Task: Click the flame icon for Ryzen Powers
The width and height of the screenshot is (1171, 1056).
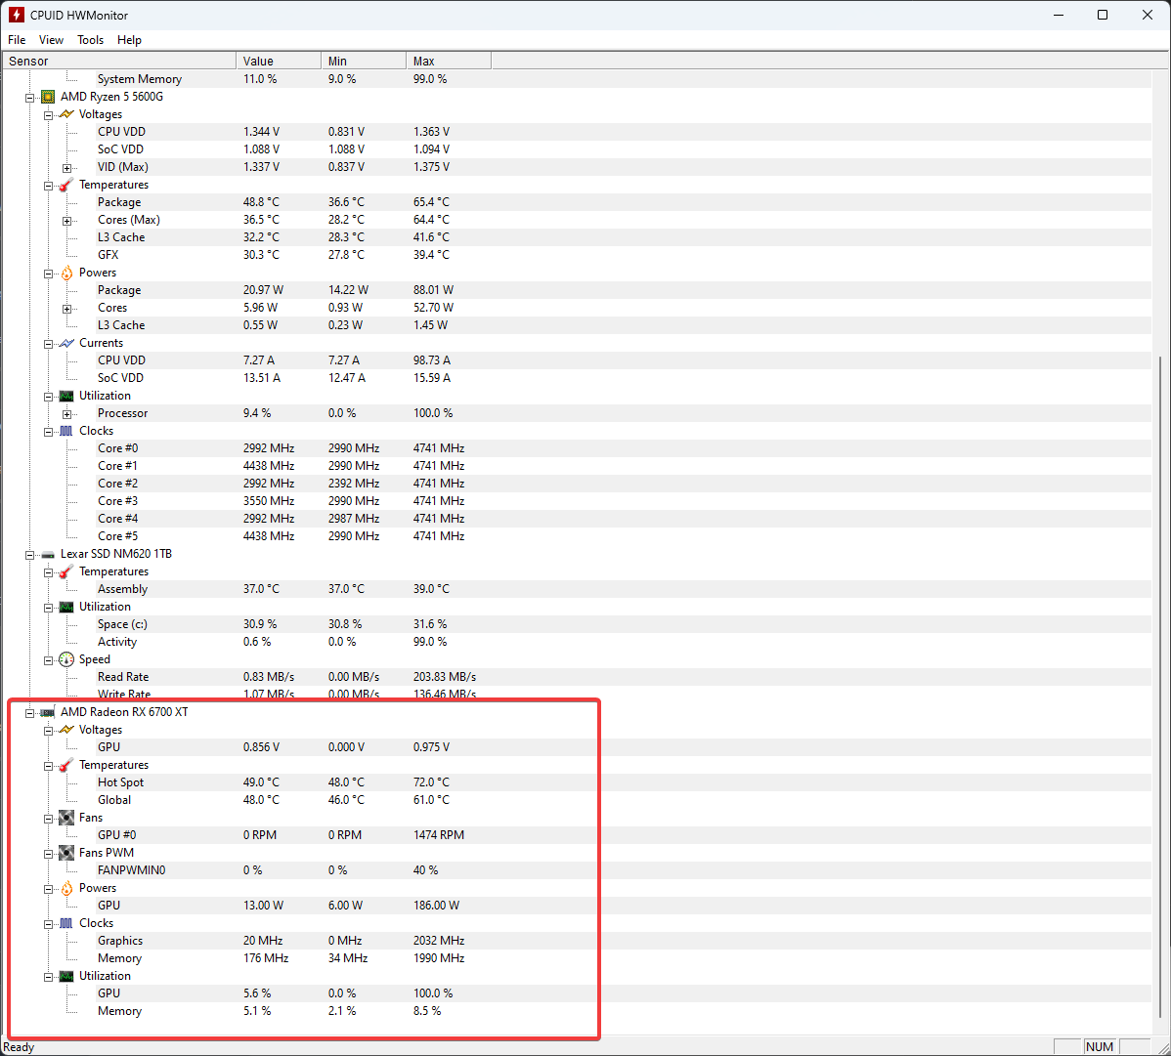Action: point(66,273)
